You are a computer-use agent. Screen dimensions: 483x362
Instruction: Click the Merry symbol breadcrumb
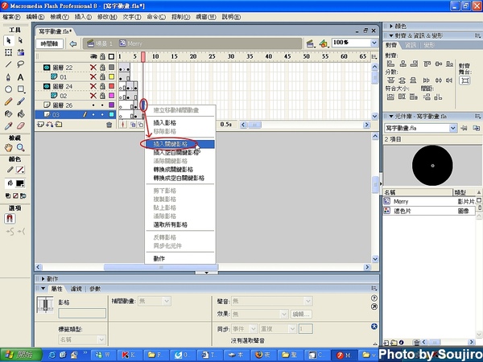pyautogui.click(x=131, y=43)
